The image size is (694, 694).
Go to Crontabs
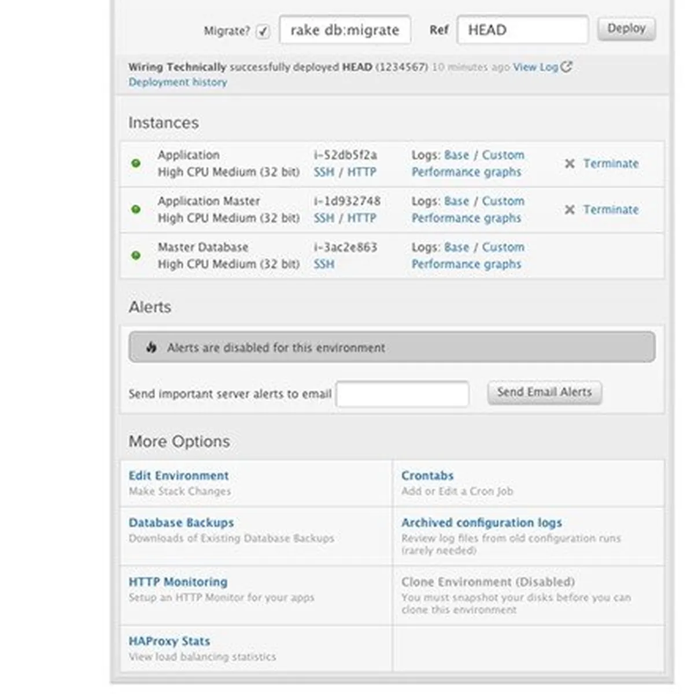tap(427, 475)
